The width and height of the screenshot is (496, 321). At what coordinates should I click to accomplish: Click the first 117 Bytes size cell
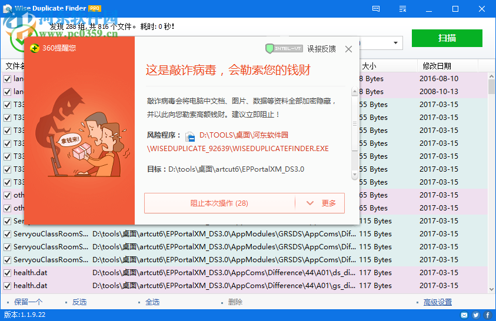pos(375,273)
